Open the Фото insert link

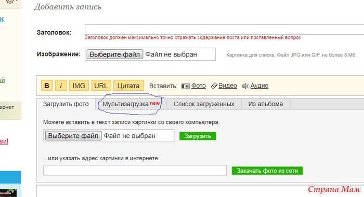tap(199, 86)
